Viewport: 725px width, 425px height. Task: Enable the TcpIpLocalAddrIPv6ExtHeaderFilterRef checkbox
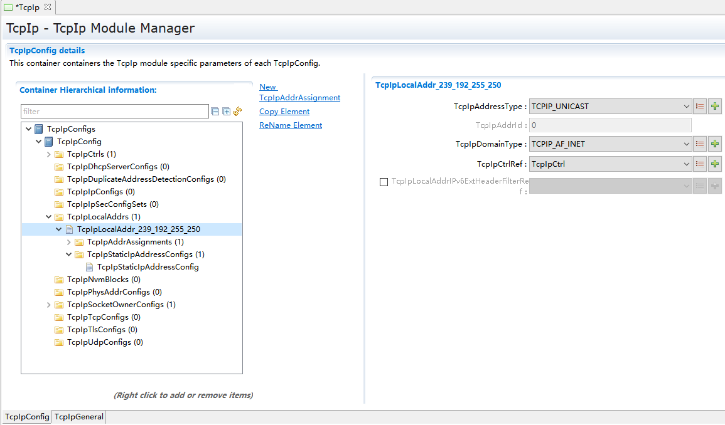coord(384,182)
